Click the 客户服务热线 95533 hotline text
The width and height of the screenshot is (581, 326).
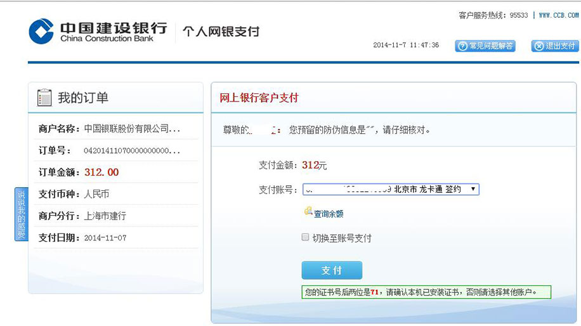click(x=493, y=15)
